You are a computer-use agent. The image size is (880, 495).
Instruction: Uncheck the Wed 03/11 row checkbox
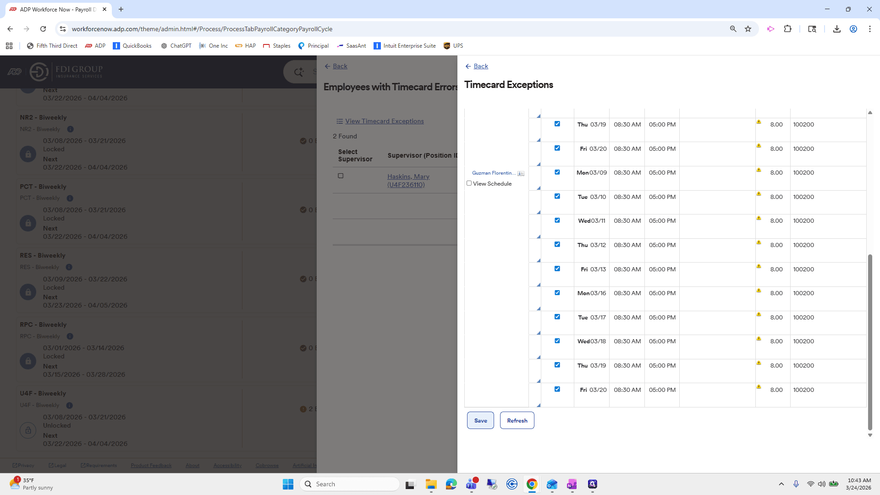[x=557, y=220]
